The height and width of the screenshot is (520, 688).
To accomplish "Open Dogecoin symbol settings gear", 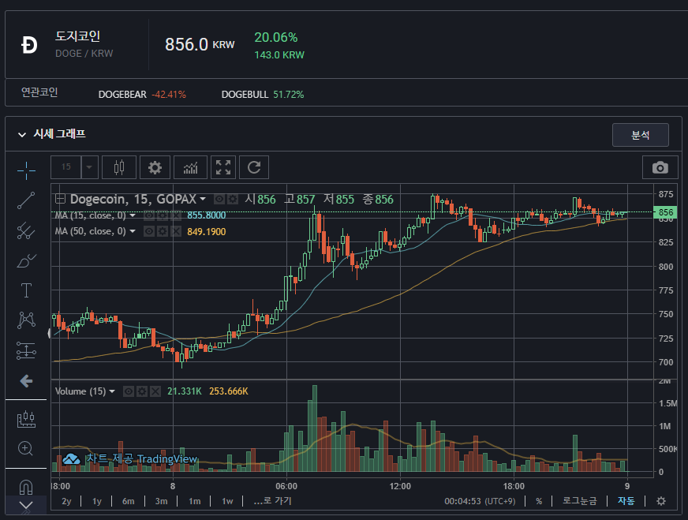I will coord(233,199).
